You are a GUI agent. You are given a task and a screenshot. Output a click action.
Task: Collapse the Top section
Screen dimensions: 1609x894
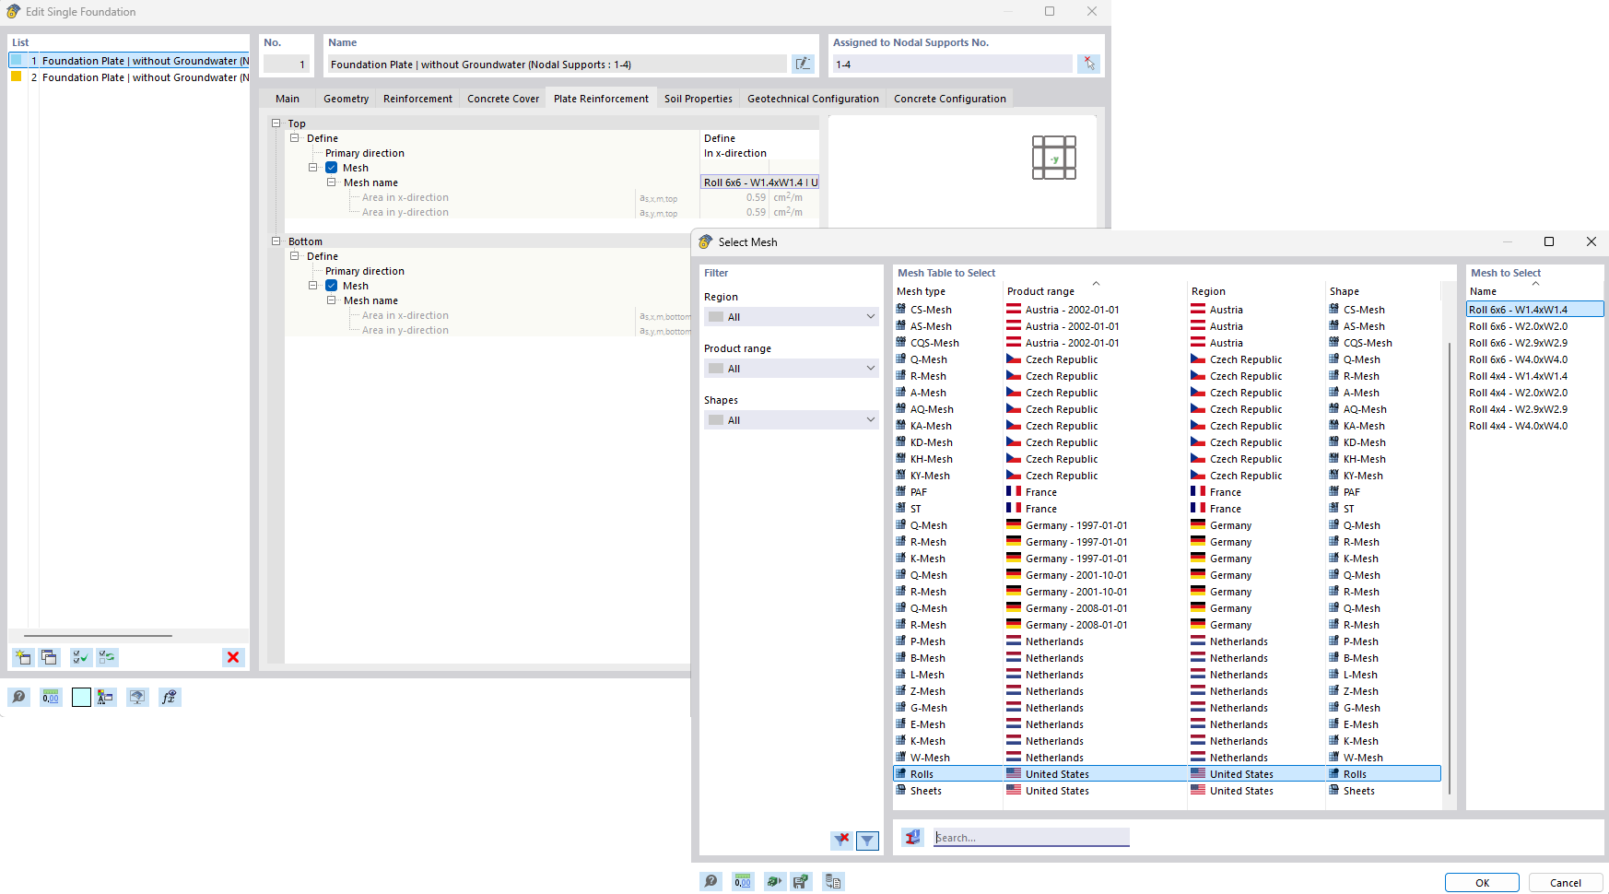click(x=276, y=124)
